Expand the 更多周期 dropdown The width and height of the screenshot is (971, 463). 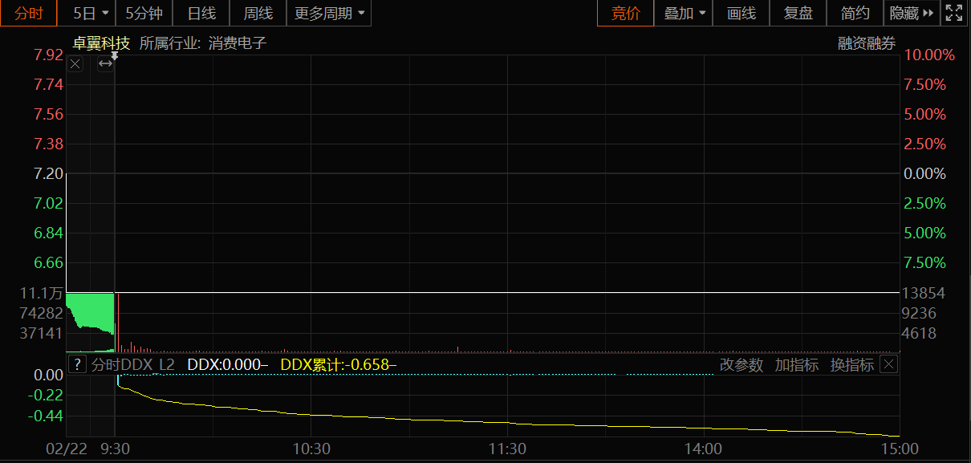click(329, 14)
